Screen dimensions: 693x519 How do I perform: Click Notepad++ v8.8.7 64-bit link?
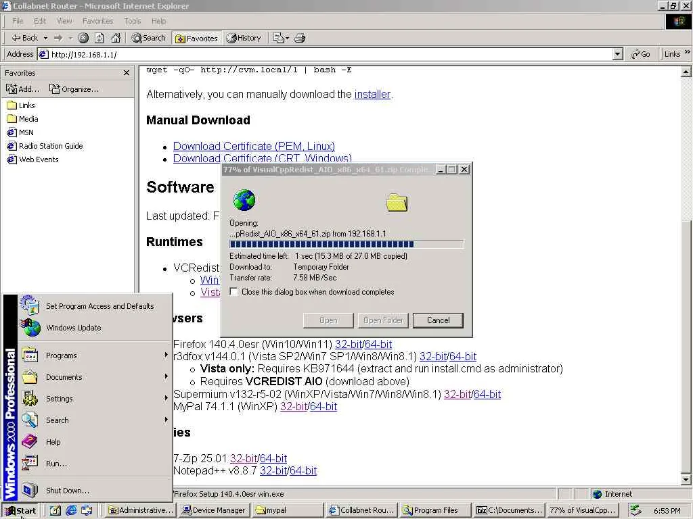(303, 470)
